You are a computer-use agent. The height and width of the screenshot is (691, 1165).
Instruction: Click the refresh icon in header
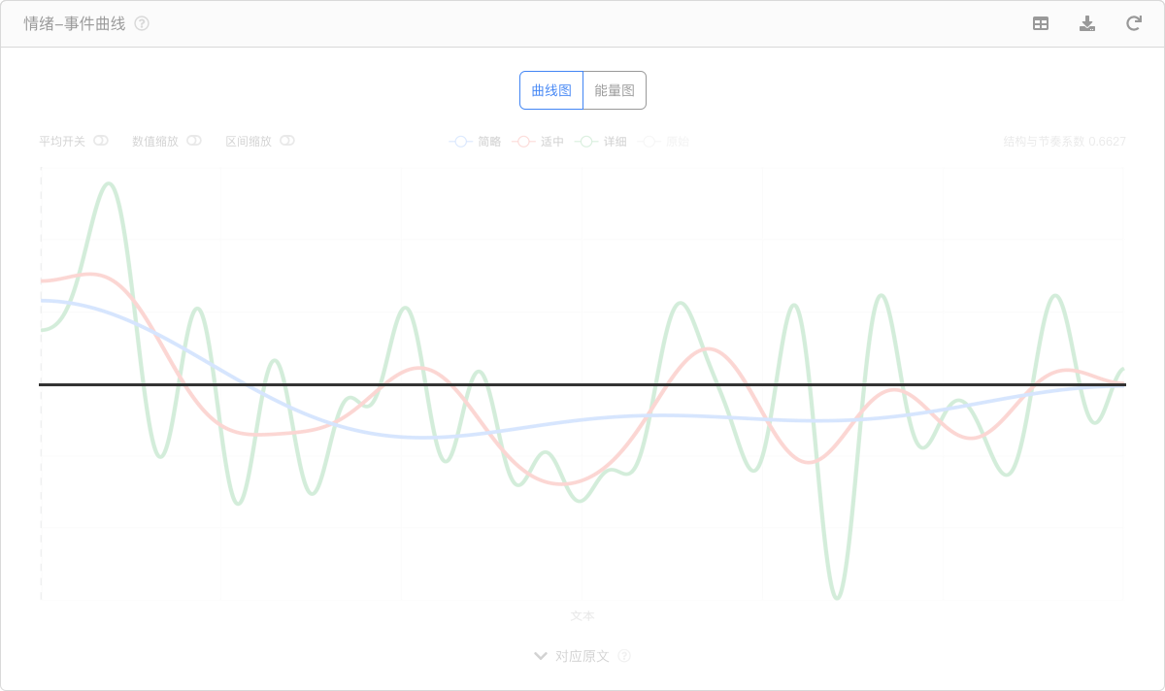1133,24
